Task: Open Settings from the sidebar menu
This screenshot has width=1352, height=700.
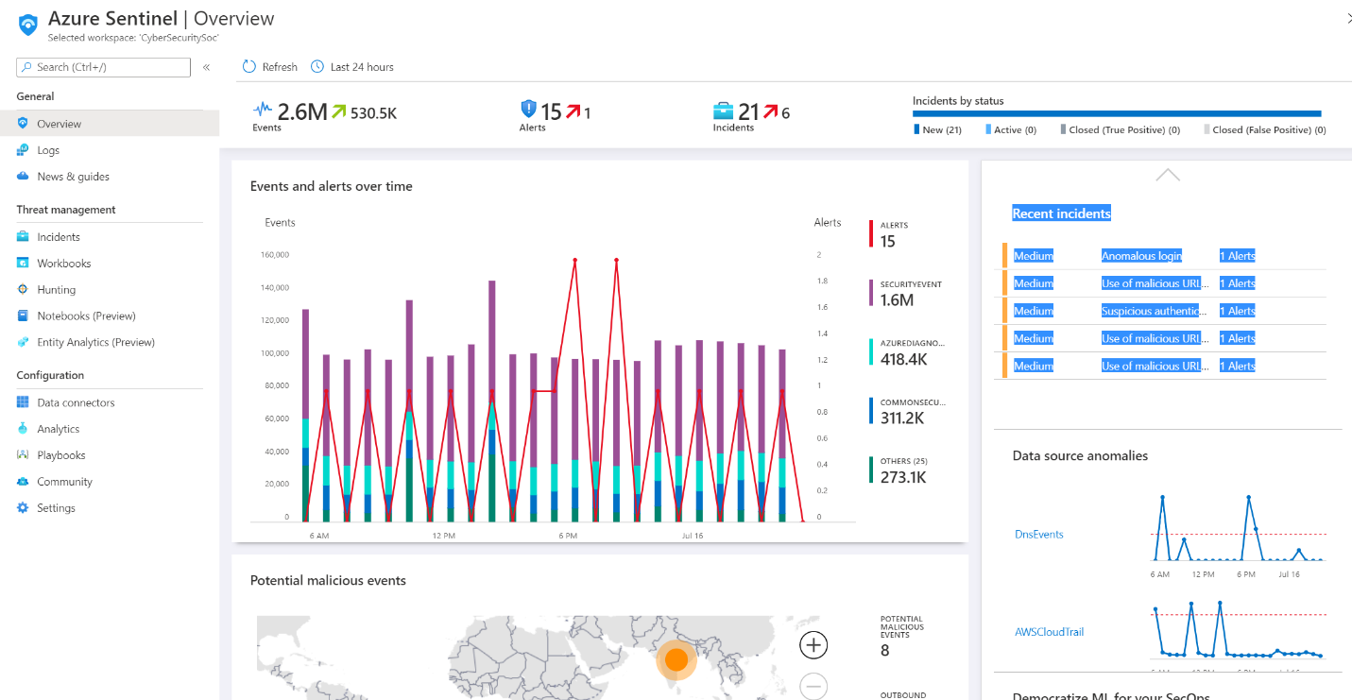Action: click(x=57, y=507)
